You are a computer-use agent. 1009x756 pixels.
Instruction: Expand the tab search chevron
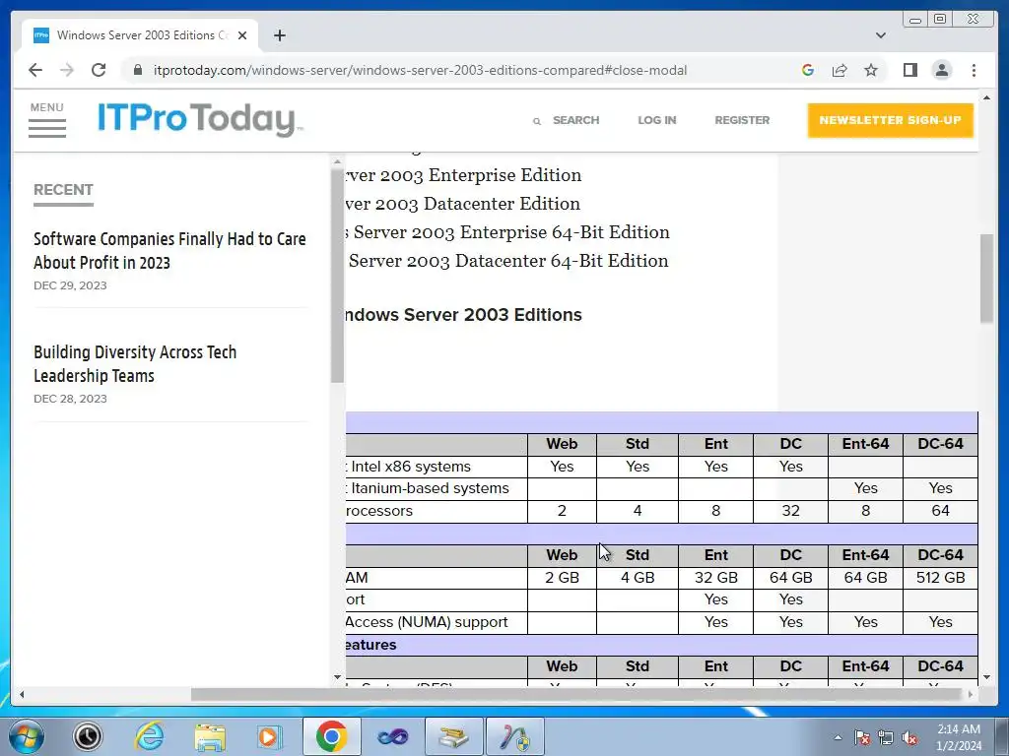pyautogui.click(x=880, y=35)
